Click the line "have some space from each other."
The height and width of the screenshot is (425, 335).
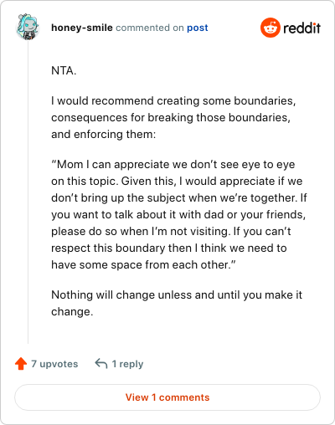click(143, 265)
